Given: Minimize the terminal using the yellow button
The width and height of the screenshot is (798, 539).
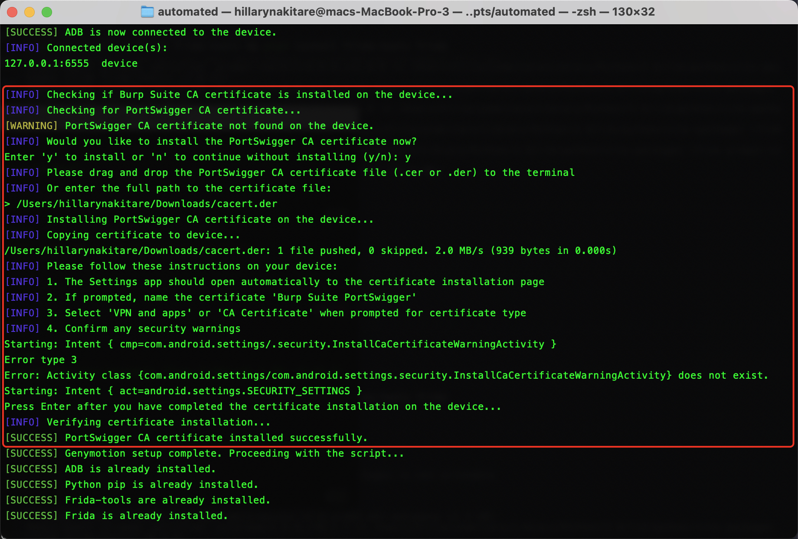Looking at the screenshot, I should 29,12.
